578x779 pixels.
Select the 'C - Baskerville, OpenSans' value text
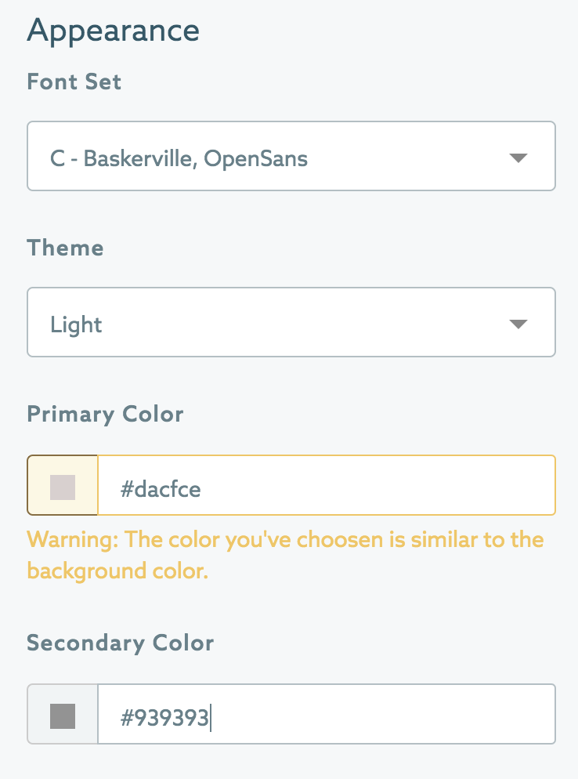point(179,159)
